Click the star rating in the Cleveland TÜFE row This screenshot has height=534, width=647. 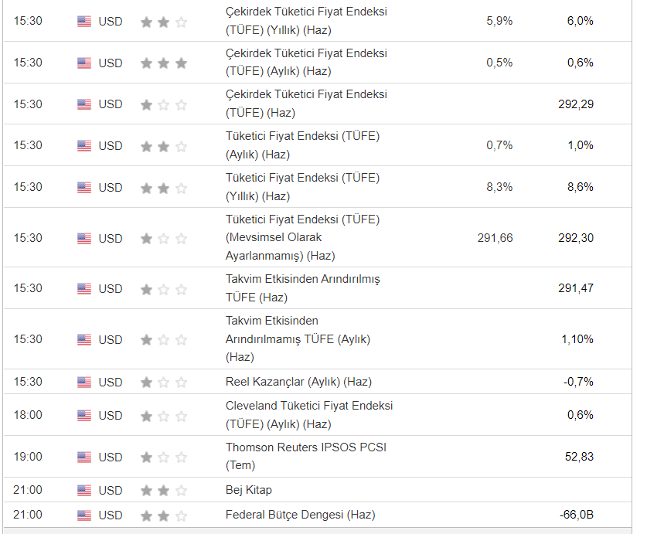pos(164,415)
